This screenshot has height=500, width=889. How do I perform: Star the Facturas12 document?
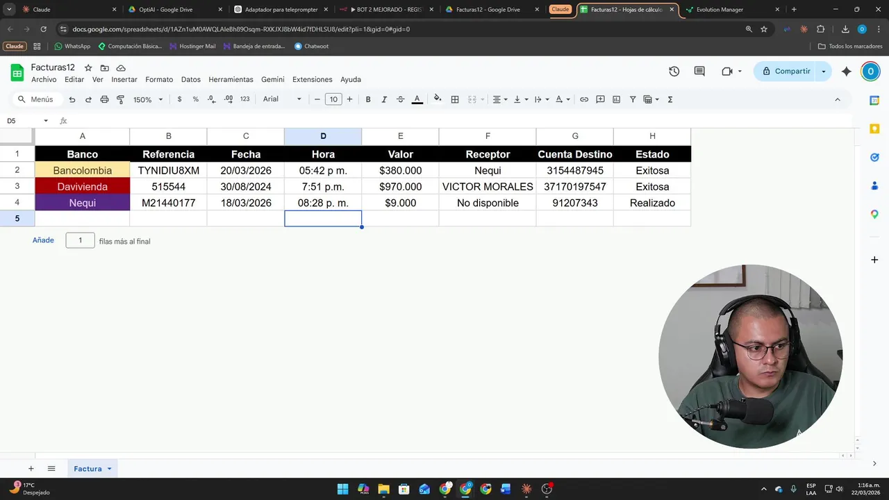pyautogui.click(x=88, y=68)
